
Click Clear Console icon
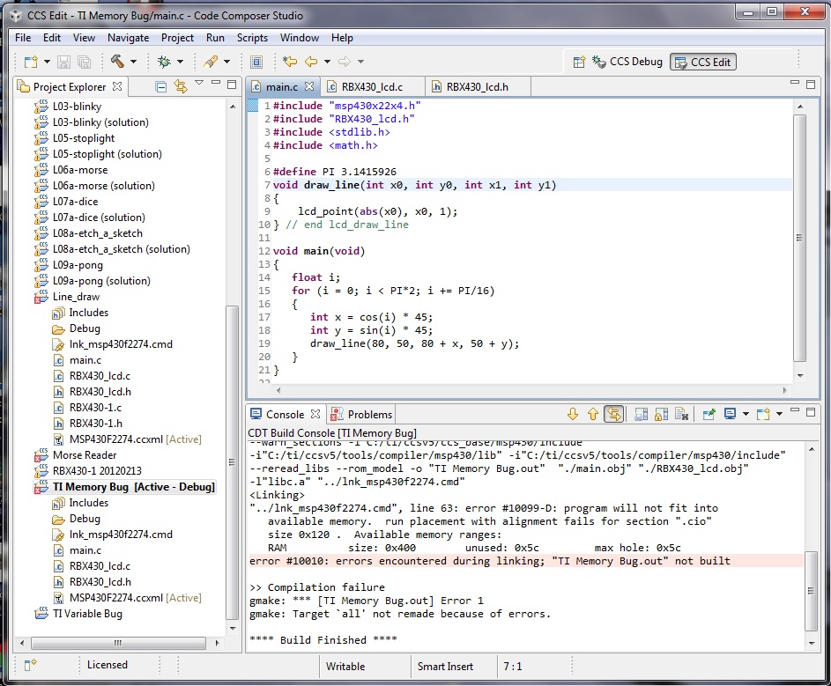681,414
